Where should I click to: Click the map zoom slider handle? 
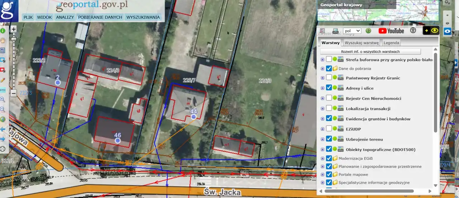14,38
